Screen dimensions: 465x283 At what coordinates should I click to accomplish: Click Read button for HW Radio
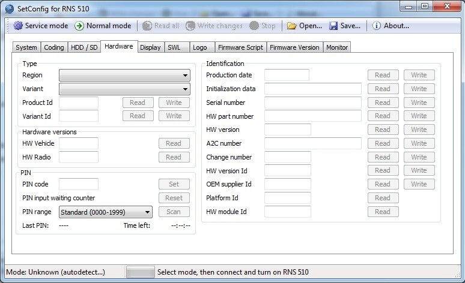174,157
